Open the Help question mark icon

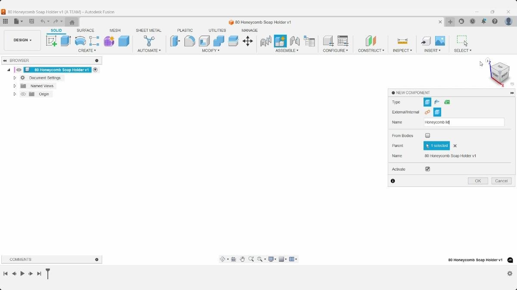pos(495,21)
